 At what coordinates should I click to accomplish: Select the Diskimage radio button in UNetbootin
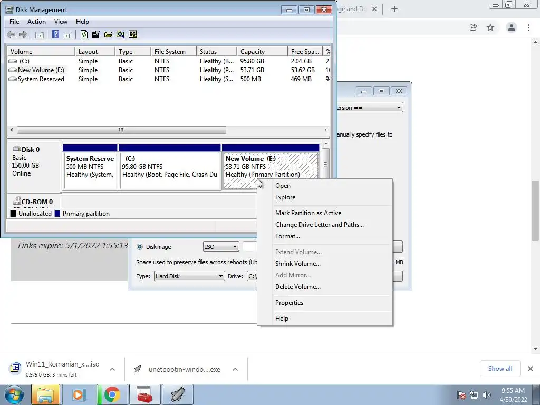click(x=139, y=247)
